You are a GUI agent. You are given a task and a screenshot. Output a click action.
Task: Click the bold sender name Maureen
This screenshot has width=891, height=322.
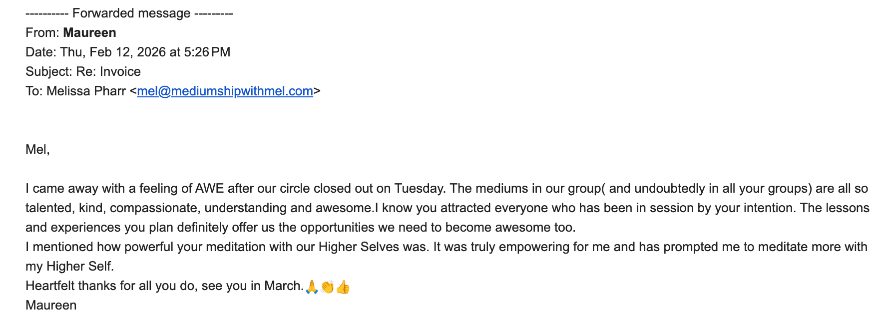click(x=89, y=32)
